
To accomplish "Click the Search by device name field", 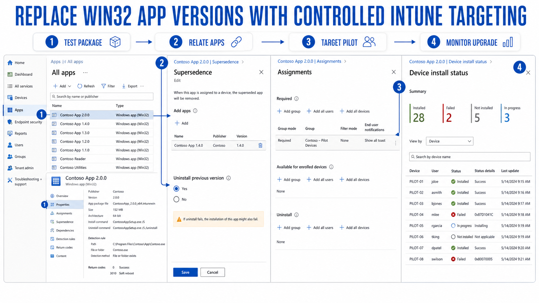I will point(469,157).
